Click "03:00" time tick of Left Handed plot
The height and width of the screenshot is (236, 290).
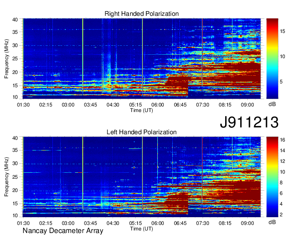coord(68,223)
